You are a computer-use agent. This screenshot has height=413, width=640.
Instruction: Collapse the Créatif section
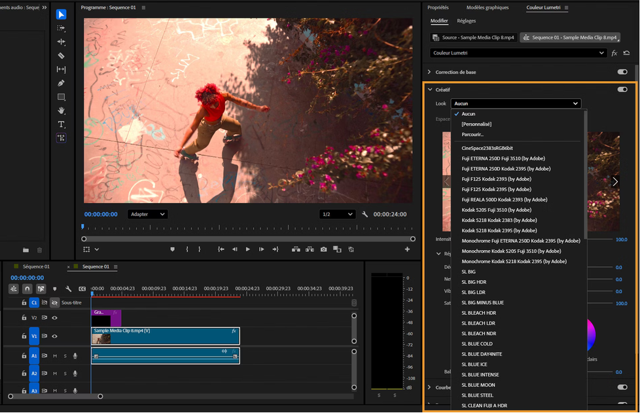click(x=430, y=90)
